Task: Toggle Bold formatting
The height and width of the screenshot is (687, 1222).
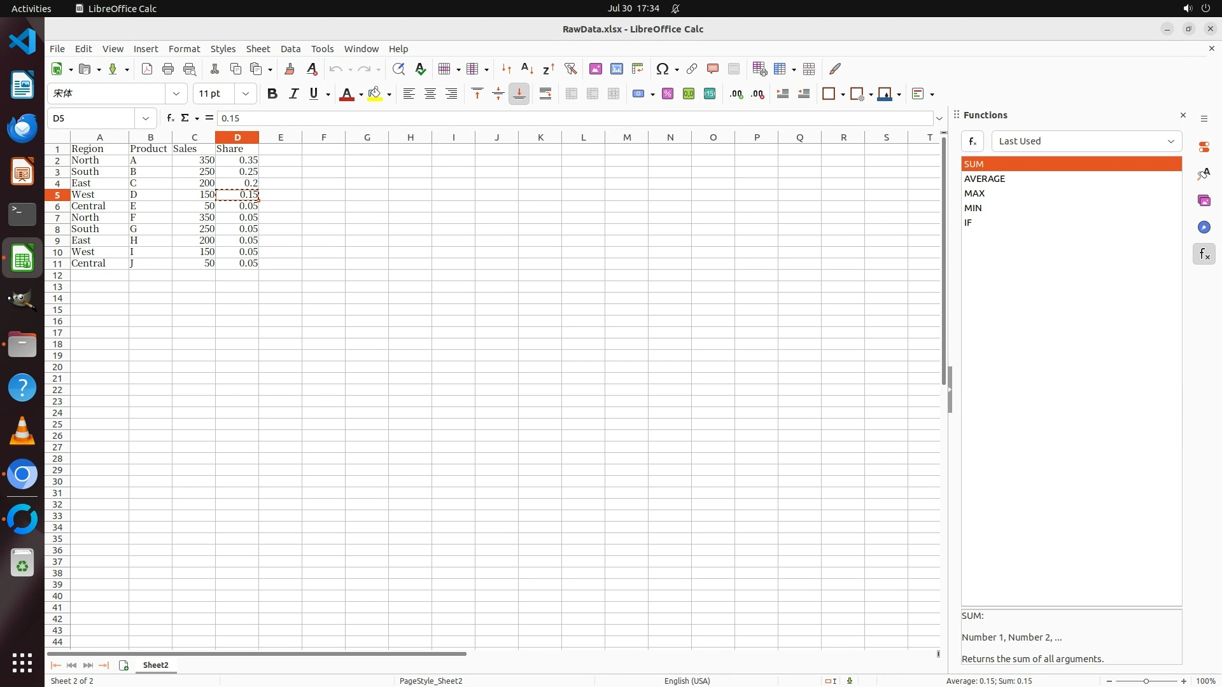Action: click(x=272, y=94)
